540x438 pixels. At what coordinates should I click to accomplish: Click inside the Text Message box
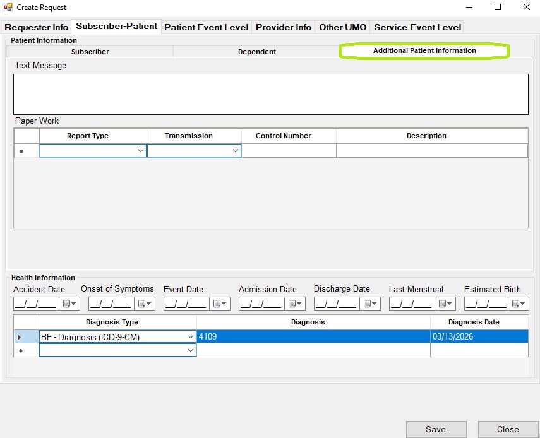271,94
